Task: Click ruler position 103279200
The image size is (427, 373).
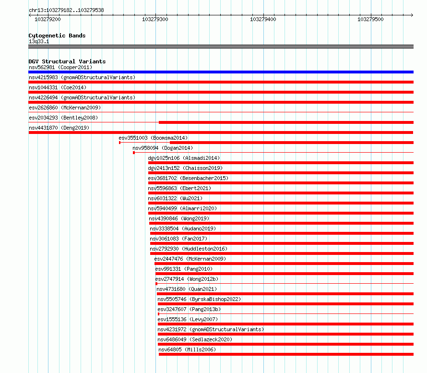Action: click(x=47, y=19)
